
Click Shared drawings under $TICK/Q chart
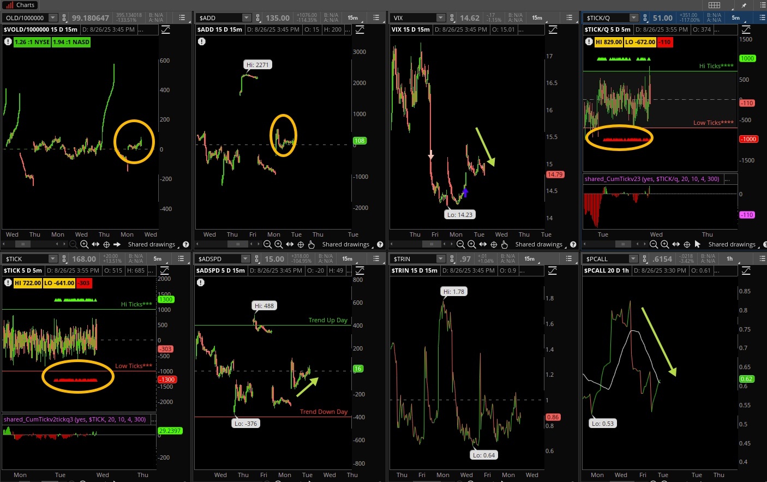(732, 244)
